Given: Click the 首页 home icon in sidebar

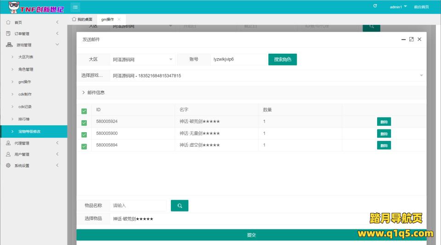Looking at the screenshot, I should (x=8, y=22).
